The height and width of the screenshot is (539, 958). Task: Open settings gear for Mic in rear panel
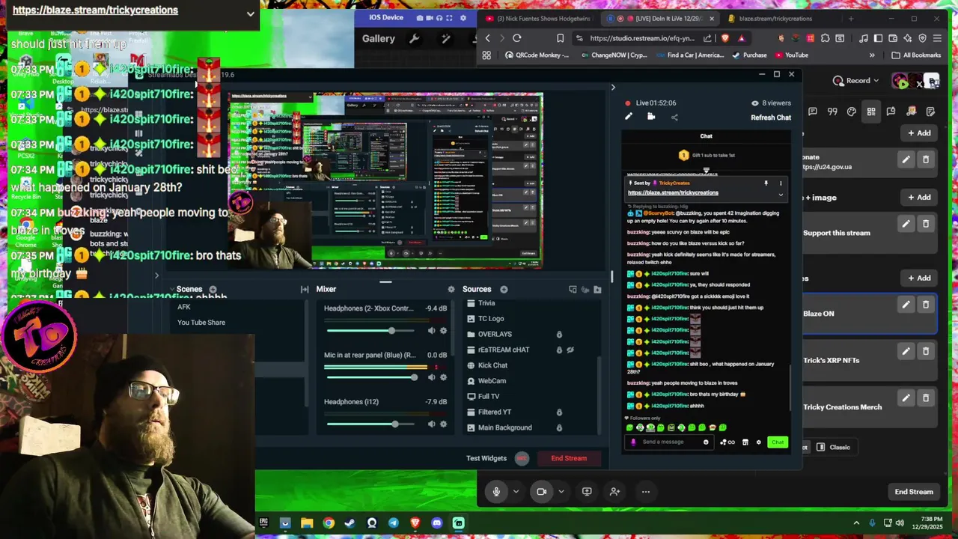click(443, 377)
